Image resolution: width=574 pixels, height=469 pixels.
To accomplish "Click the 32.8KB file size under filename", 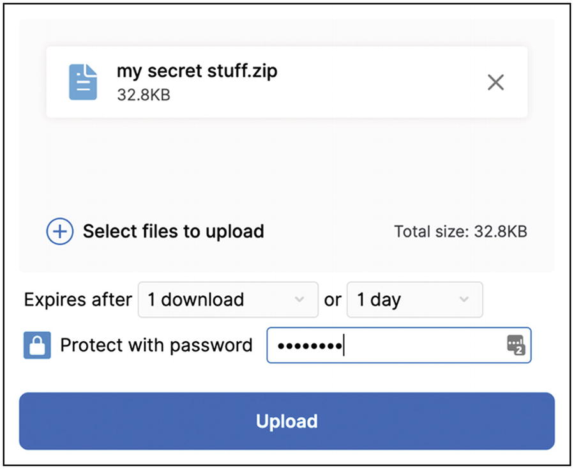I will (x=144, y=95).
